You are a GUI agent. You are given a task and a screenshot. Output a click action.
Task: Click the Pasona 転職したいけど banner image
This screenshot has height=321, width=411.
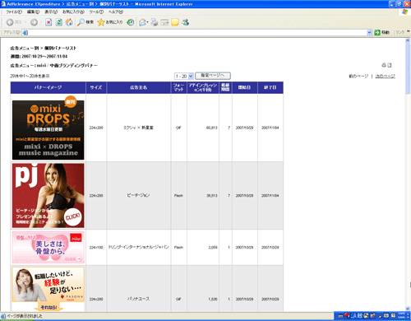(x=48, y=289)
